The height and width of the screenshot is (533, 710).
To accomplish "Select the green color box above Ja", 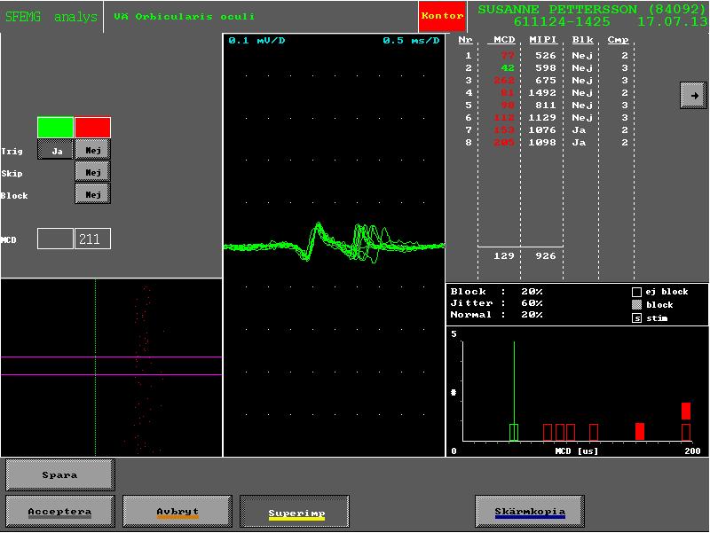I will tap(55, 127).
